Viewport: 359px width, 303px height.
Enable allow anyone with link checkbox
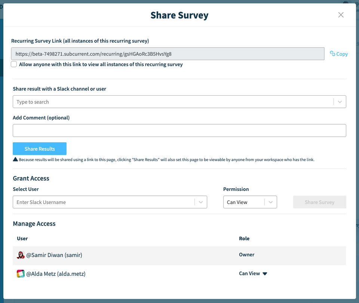click(x=14, y=64)
